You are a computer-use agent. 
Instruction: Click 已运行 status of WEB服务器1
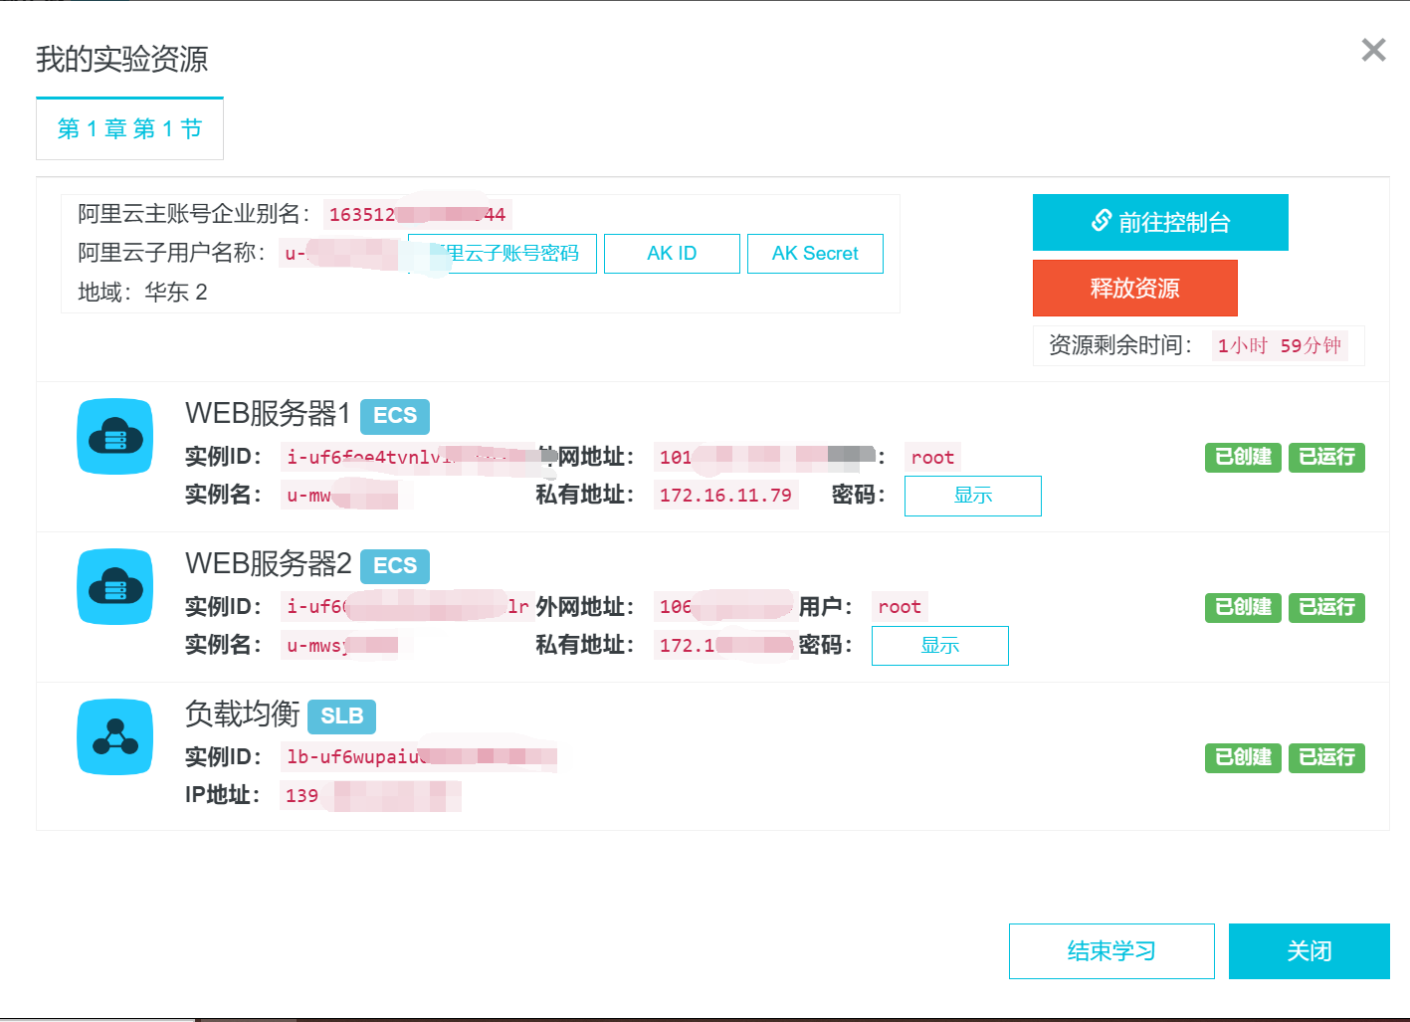point(1327,457)
